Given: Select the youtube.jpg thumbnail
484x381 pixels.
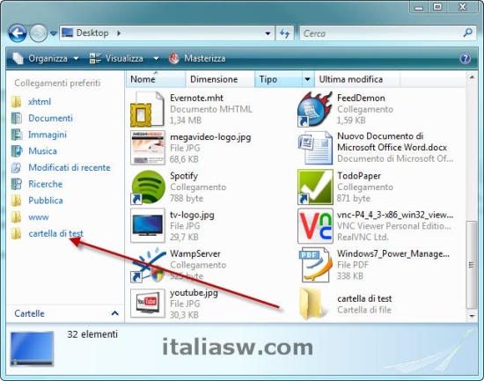Looking at the screenshot, I should [148, 304].
